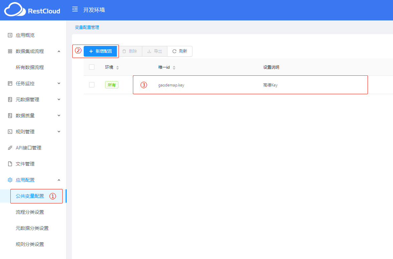This screenshot has width=393, height=259.
Task: Collapse sidebar with the menu fold icon
Action: point(75,9)
